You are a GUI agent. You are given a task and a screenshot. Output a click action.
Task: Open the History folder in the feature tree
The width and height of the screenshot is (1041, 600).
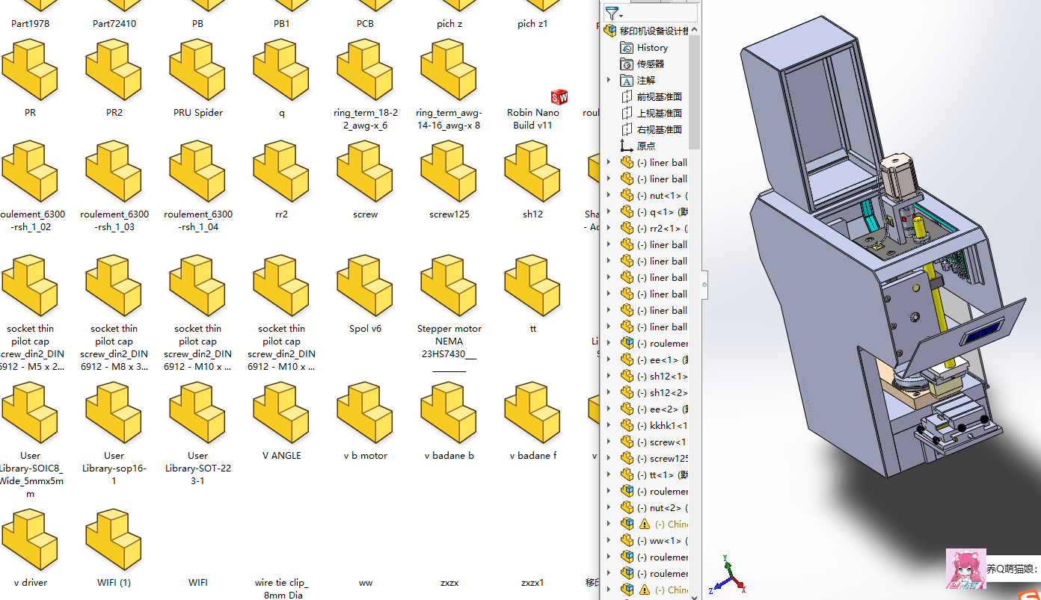tap(651, 48)
